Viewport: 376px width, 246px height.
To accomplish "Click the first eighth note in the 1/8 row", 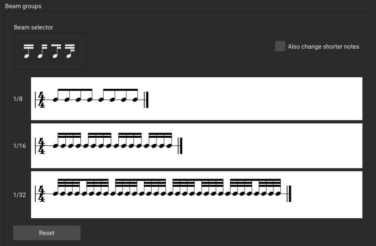I will coord(56,99).
